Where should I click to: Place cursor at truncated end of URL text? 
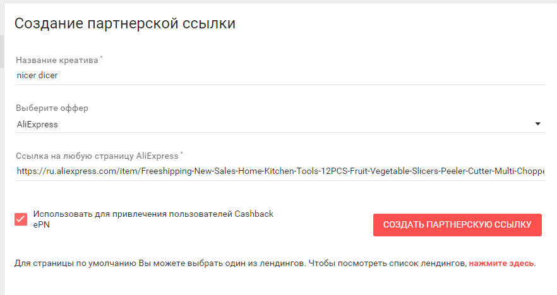(544, 171)
